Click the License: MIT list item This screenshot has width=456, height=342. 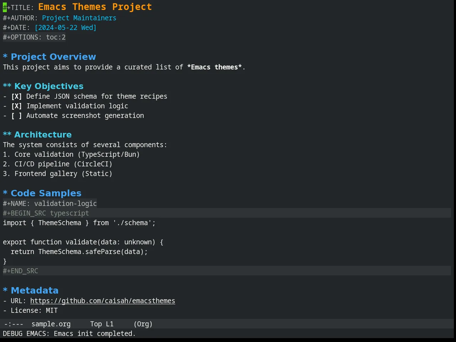30,311
